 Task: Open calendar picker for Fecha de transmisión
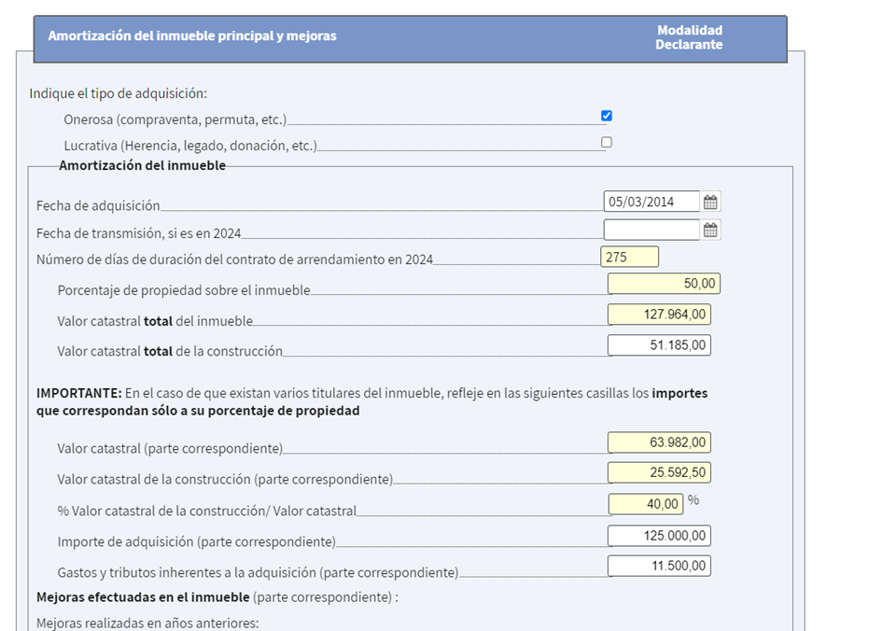pyautogui.click(x=710, y=230)
